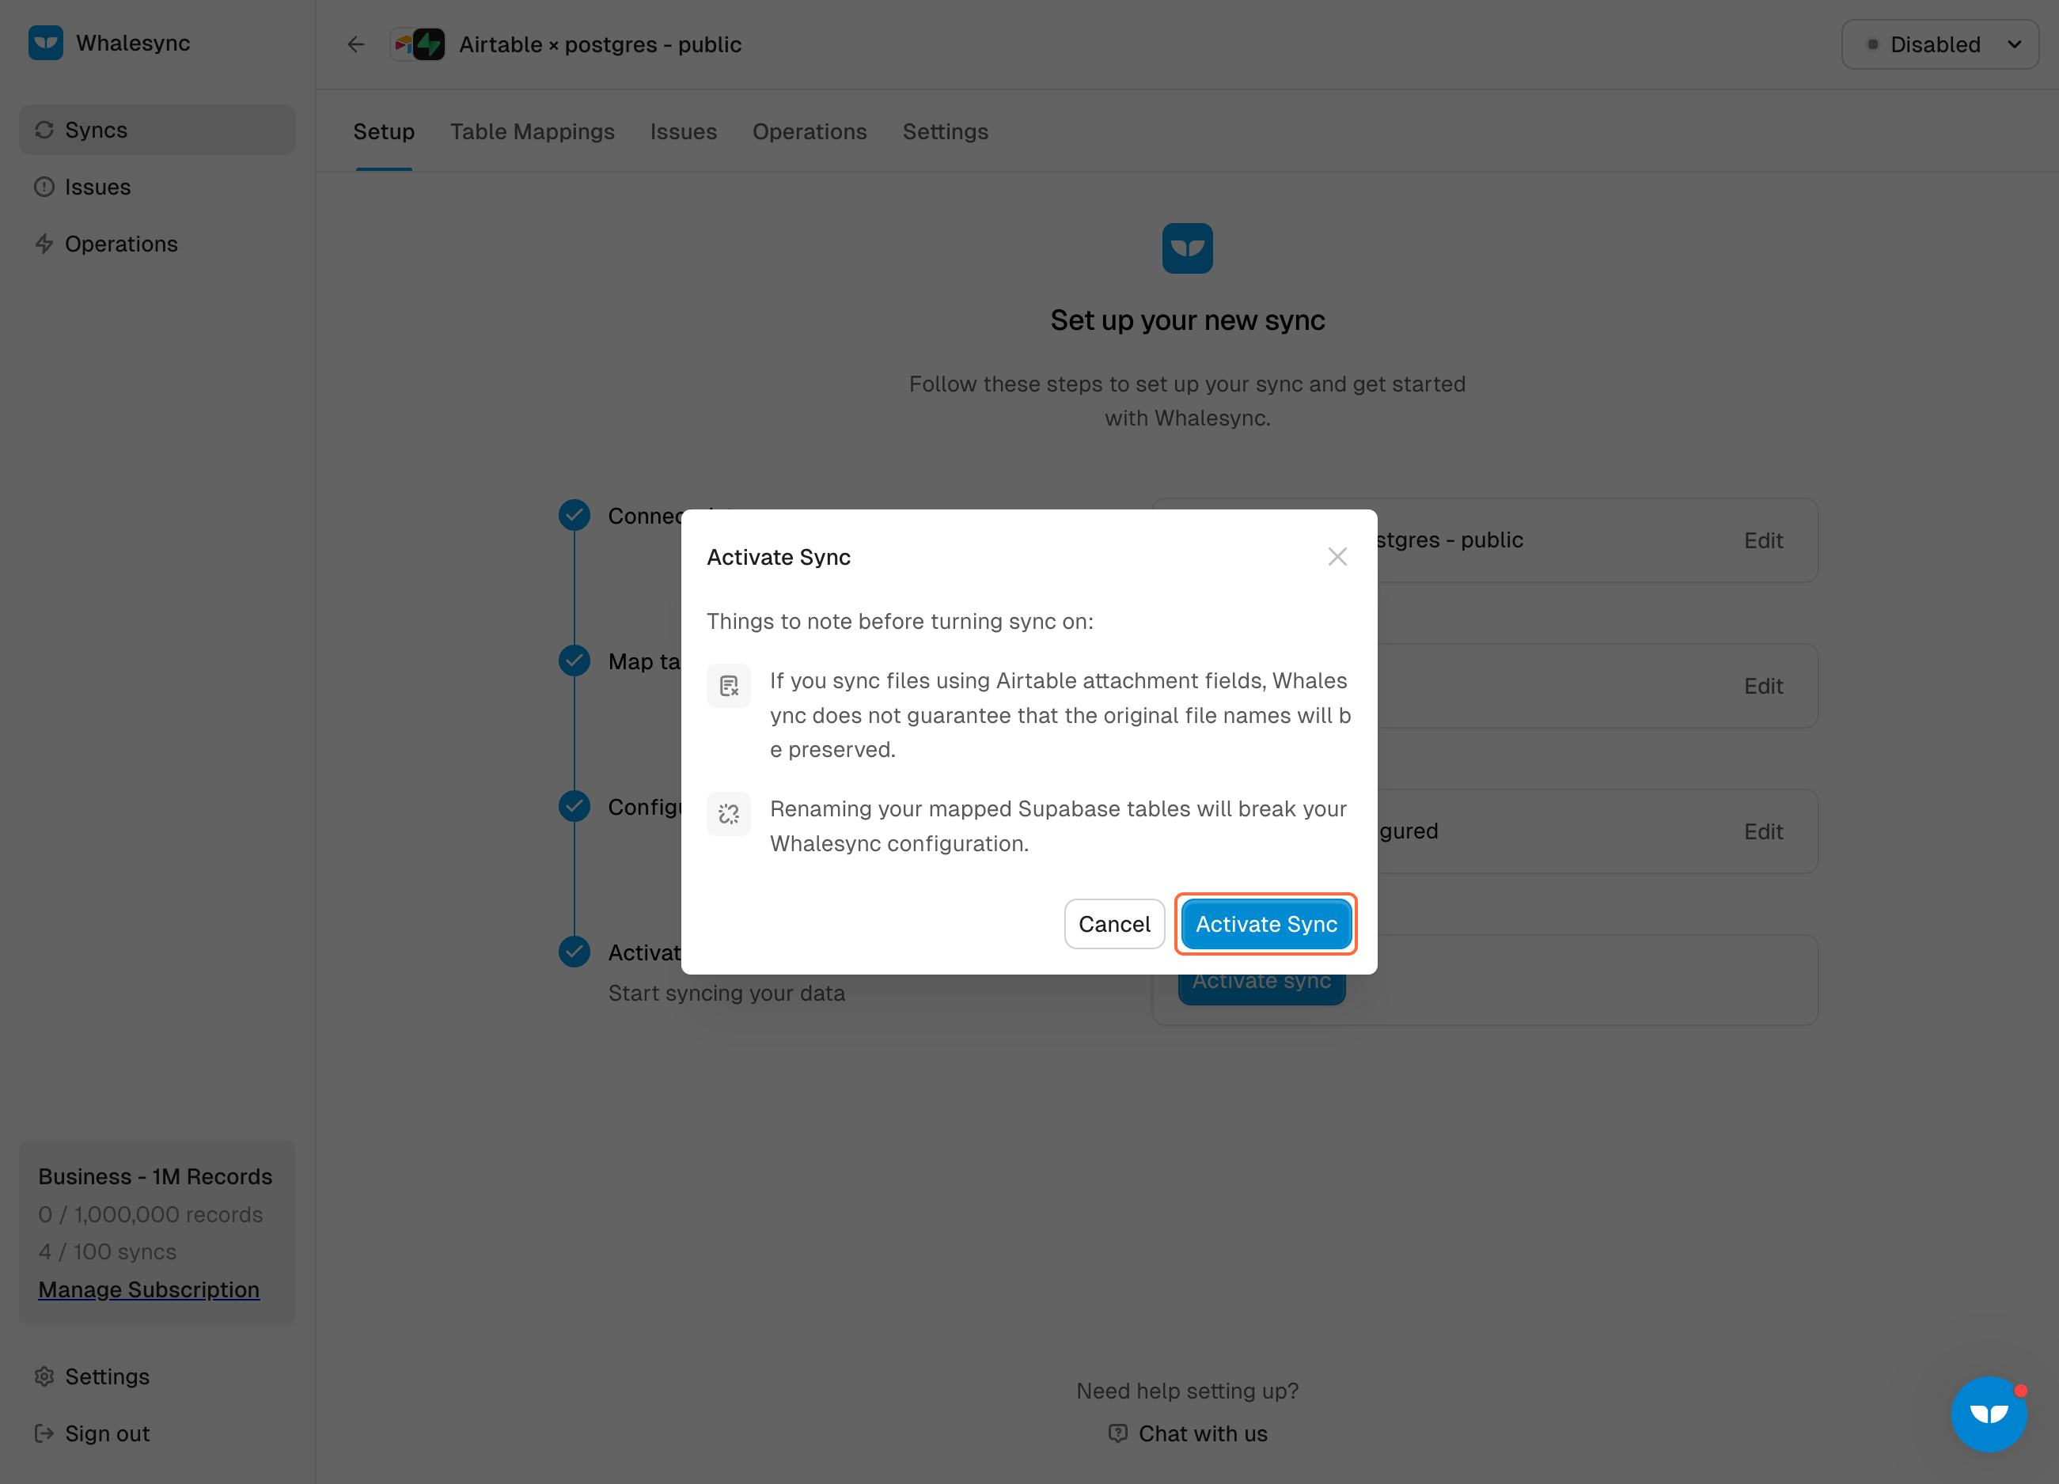Select Syncs in the sidebar

click(157, 130)
